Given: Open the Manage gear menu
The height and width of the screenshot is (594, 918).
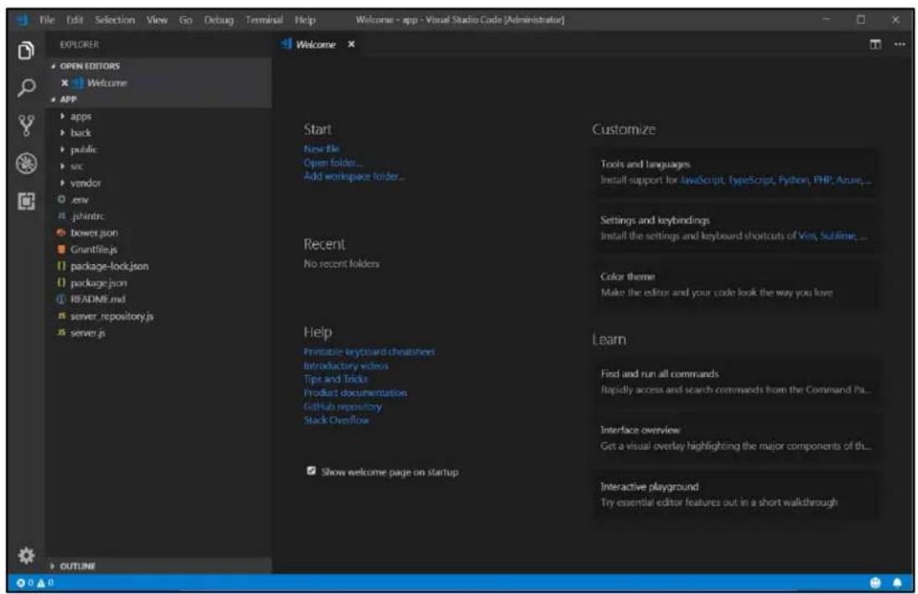Looking at the screenshot, I should 26,555.
